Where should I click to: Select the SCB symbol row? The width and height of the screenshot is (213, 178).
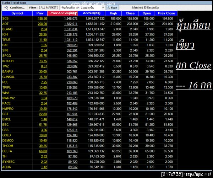(90, 18)
